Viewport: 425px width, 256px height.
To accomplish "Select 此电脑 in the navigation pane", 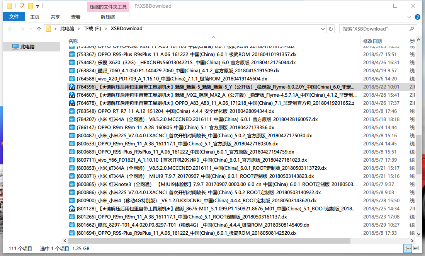I will pos(32,47).
